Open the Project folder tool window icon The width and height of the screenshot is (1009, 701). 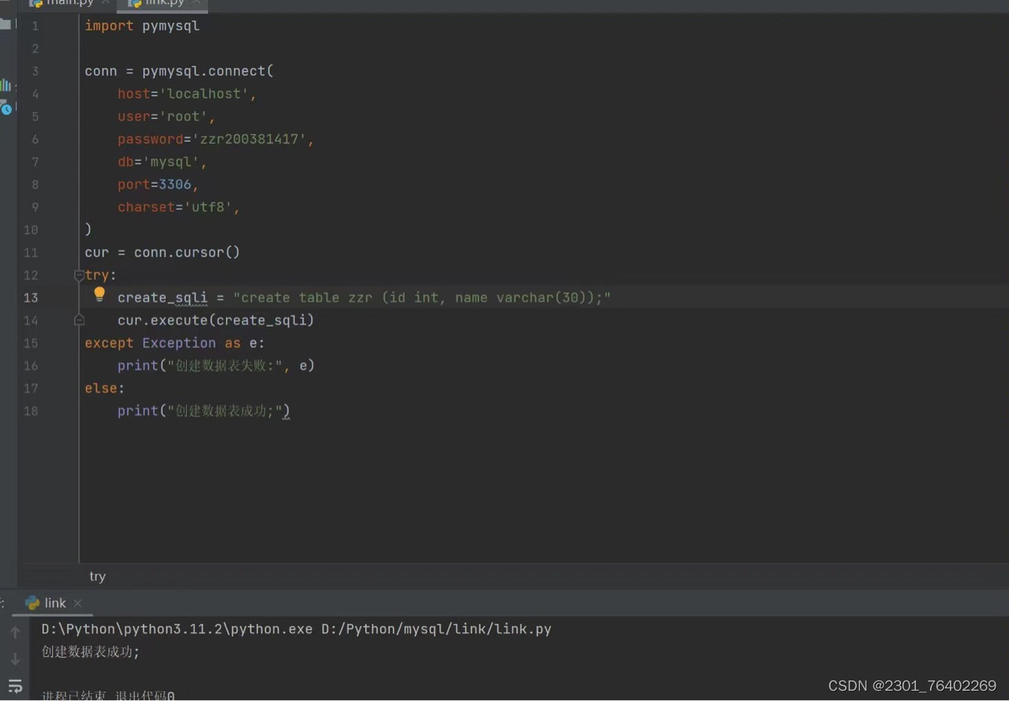pyautogui.click(x=6, y=24)
